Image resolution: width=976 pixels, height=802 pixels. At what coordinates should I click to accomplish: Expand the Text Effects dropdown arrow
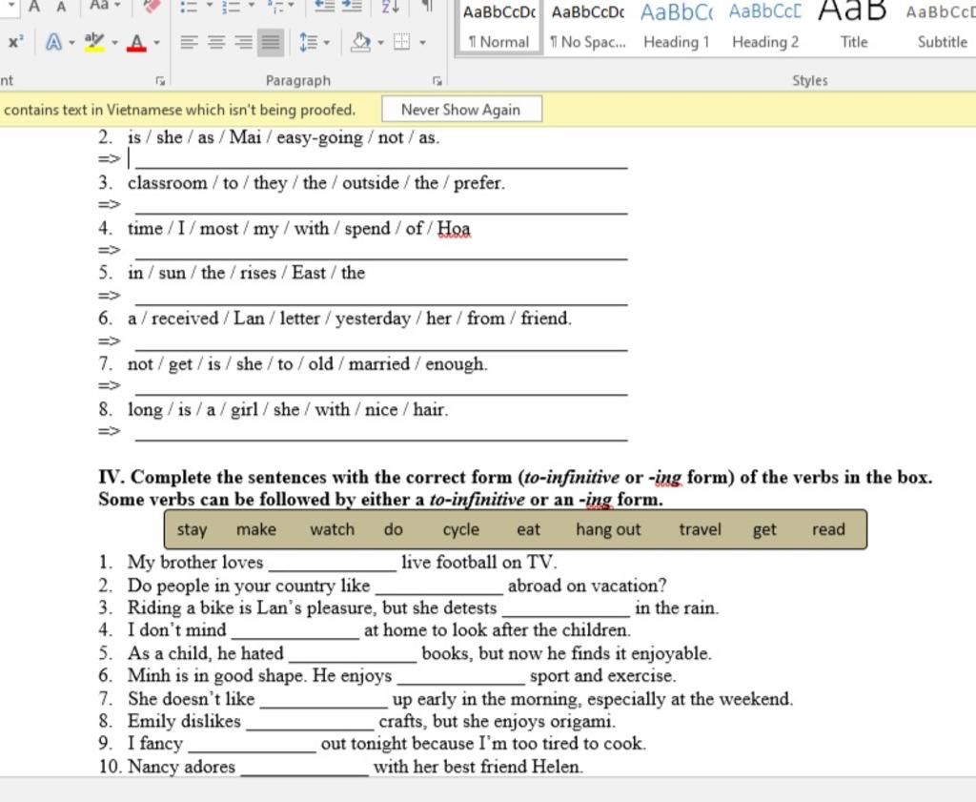click(71, 43)
